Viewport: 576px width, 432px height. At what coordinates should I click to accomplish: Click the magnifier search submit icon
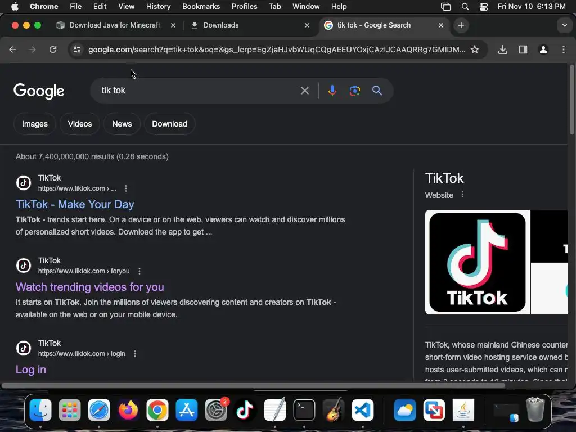point(377,91)
